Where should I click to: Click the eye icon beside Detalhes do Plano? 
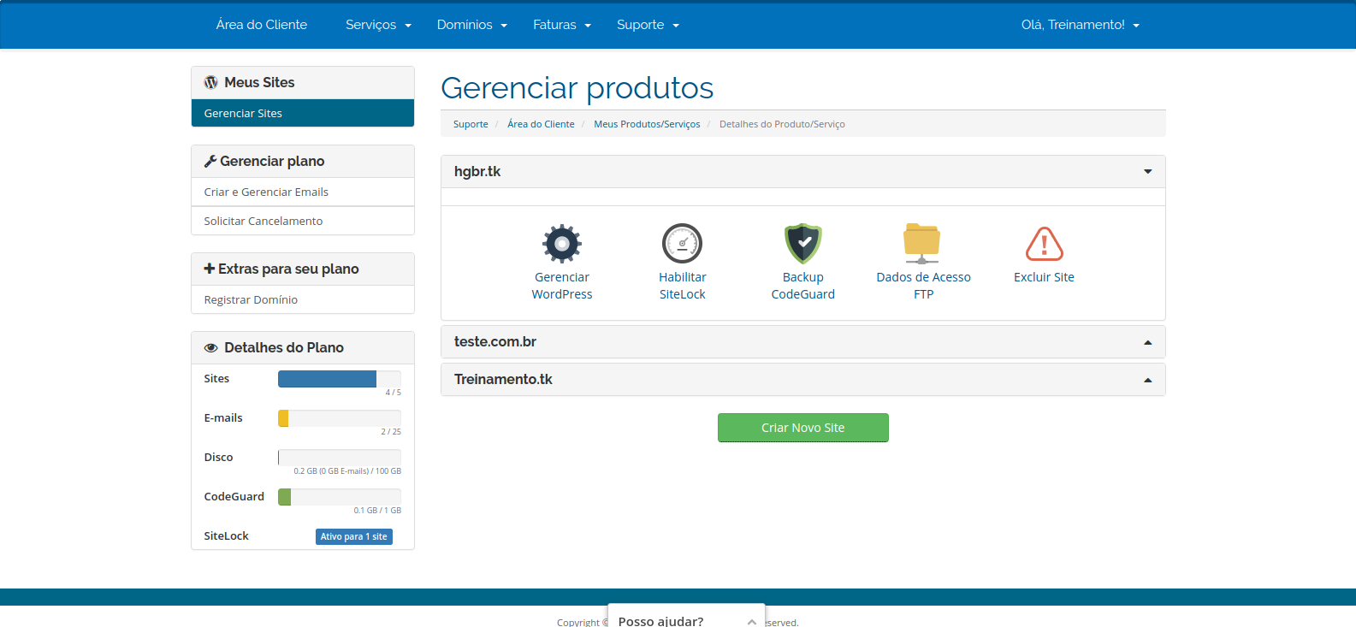[210, 348]
